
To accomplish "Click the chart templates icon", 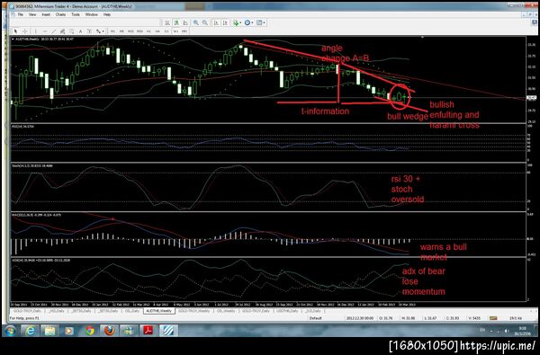I will click(x=258, y=22).
